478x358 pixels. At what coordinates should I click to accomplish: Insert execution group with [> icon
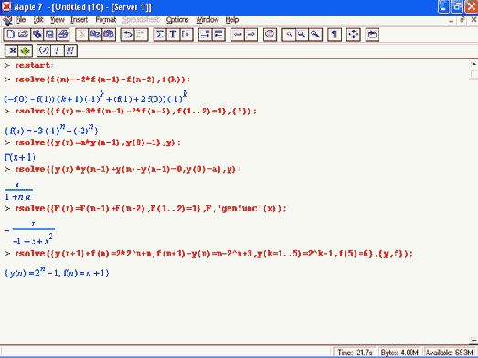click(186, 35)
